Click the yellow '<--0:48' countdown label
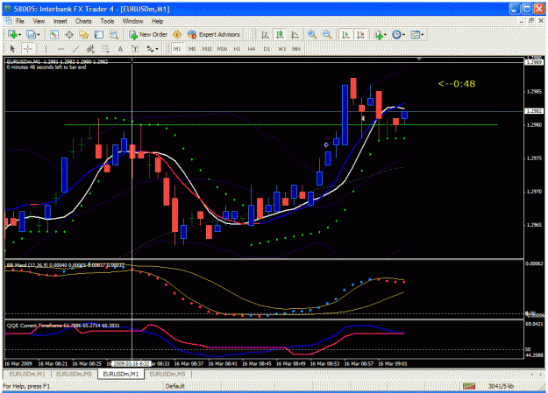 click(x=457, y=84)
